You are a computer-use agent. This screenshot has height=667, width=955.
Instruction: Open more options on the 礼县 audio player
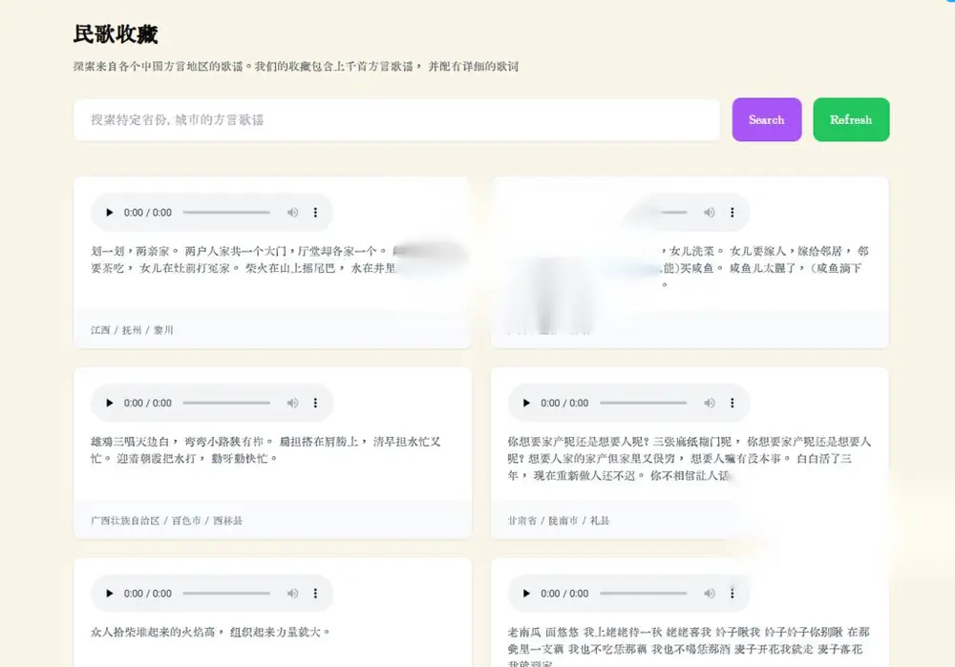(732, 403)
